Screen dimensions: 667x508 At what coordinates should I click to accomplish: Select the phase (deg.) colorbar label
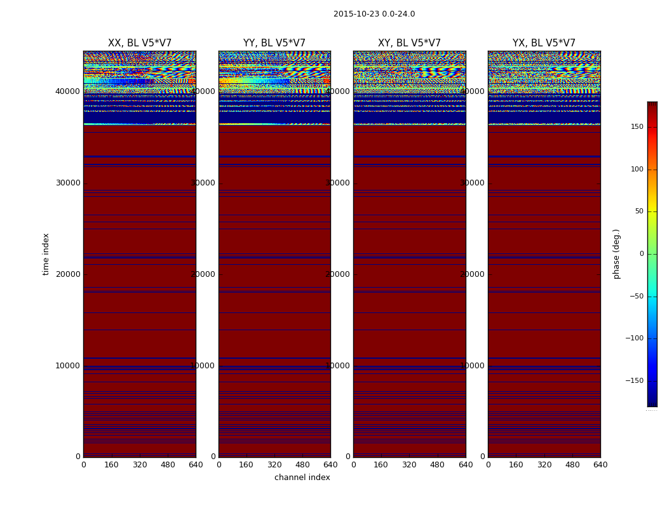(x=616, y=254)
